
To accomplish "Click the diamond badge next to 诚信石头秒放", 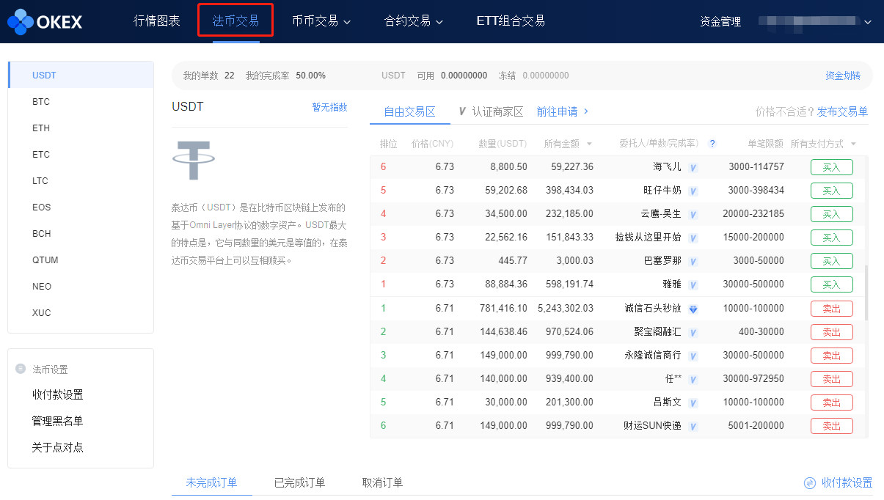I will click(x=693, y=309).
